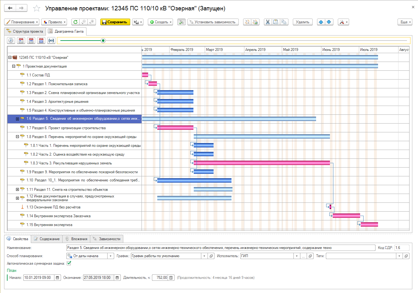Expand the 1.11 Раздел 11 Смета node
The height and width of the screenshot is (293, 418).
[x=18, y=190]
